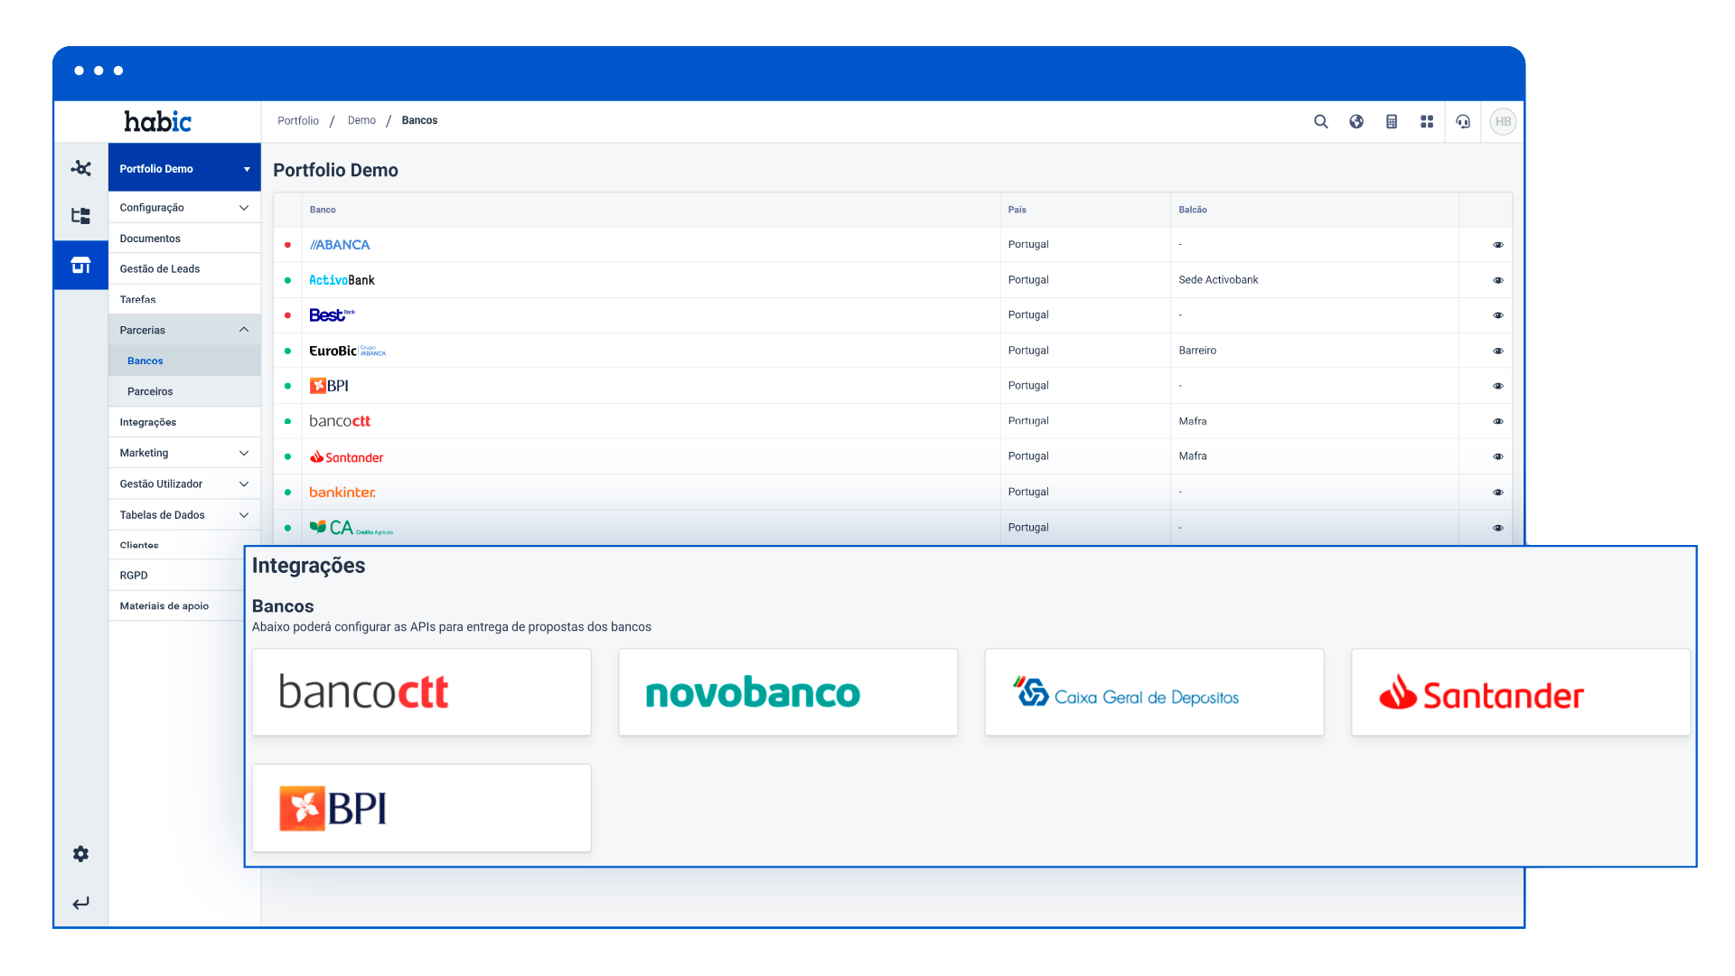The width and height of the screenshot is (1735, 976).
Task: Open the Portfolio Demo dropdown
Action: [184, 169]
